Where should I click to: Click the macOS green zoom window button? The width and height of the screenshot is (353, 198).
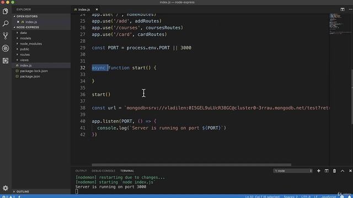(x=13, y=2)
